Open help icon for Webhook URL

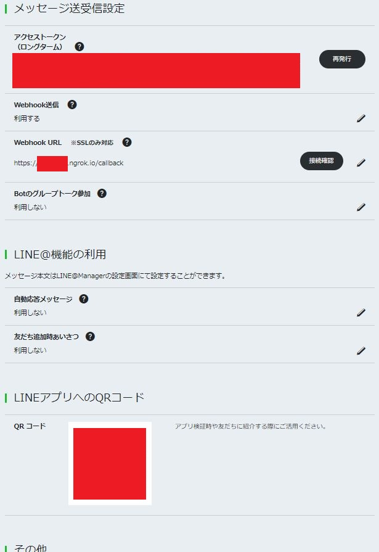127,142
